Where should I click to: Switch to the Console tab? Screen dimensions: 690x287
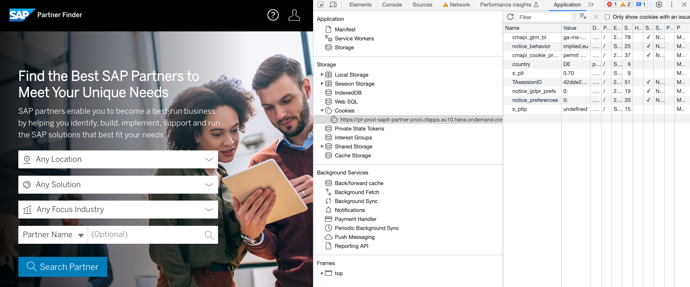click(392, 4)
